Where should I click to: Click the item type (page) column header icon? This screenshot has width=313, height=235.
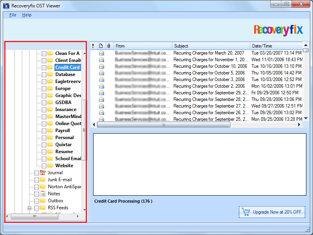pyautogui.click(x=101, y=46)
